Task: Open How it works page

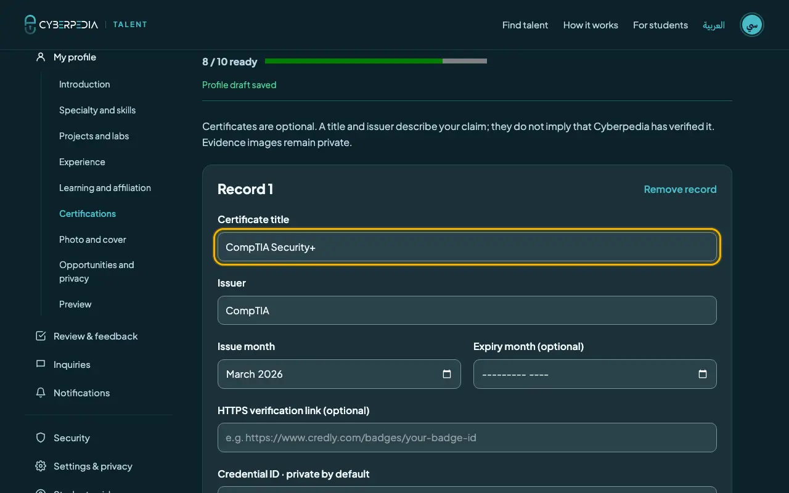Action: [x=591, y=25]
